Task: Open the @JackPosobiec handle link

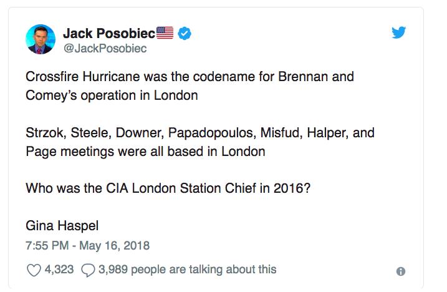Action: (x=105, y=48)
